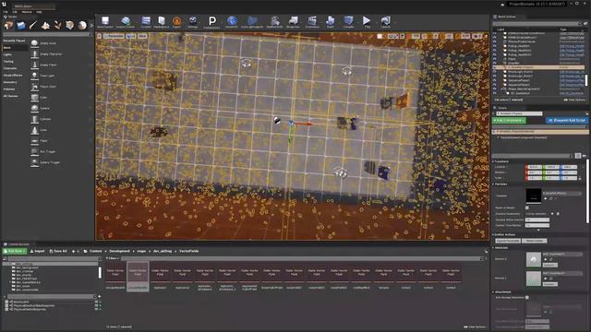The image size is (591, 332).
Task: Click the Details panel search field
Action: click(532, 156)
